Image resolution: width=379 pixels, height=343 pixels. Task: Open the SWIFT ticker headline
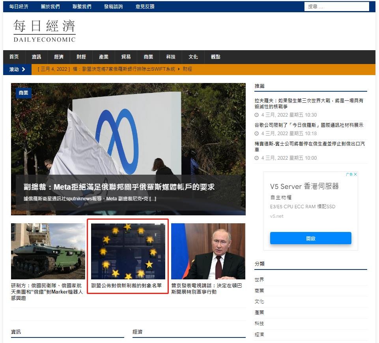coord(124,69)
